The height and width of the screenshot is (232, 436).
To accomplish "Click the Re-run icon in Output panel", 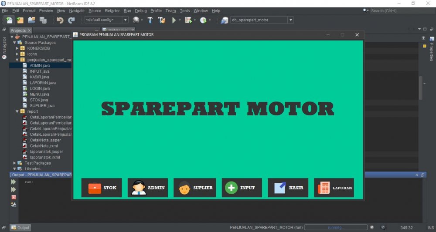I will click(14, 182).
